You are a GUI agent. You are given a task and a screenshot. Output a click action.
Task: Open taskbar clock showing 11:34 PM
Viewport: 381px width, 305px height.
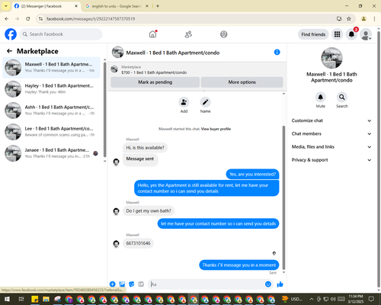(x=356, y=299)
